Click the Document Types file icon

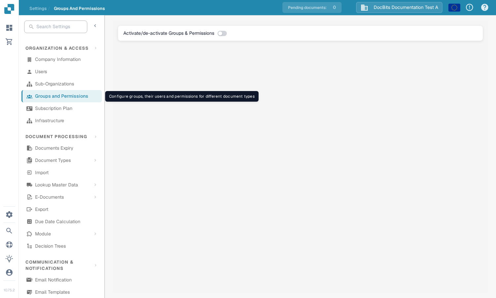(x=29, y=160)
